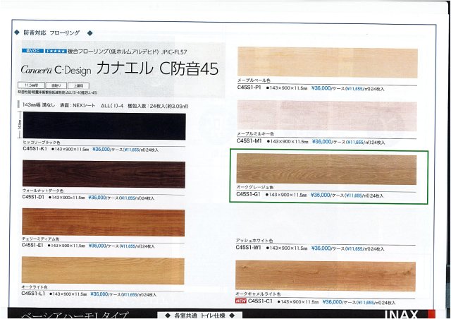The height and width of the screenshot is (319, 451).
Task: Choose the メープルペール pale maple swatch
Action: click(x=328, y=63)
